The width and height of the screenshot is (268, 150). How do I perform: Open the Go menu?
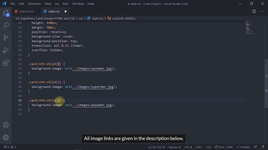(x=57, y=4)
